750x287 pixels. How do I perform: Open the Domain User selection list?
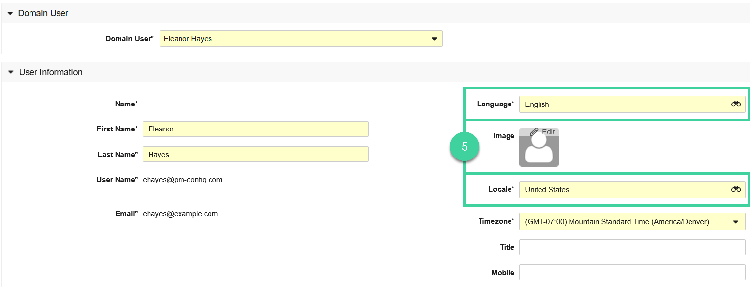[x=300, y=38]
